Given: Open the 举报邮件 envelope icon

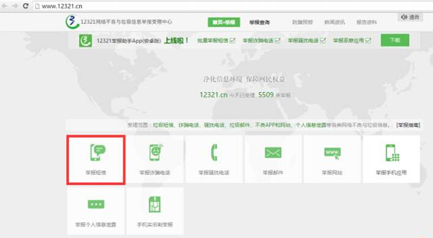Looking at the screenshot, I should click(x=273, y=153).
